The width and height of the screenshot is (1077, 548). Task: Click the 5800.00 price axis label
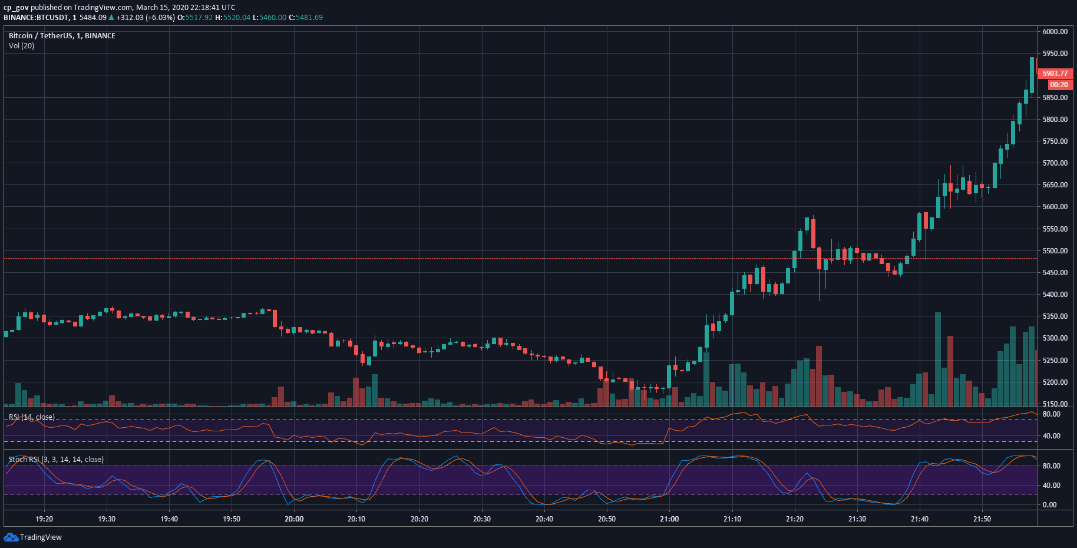point(1055,120)
